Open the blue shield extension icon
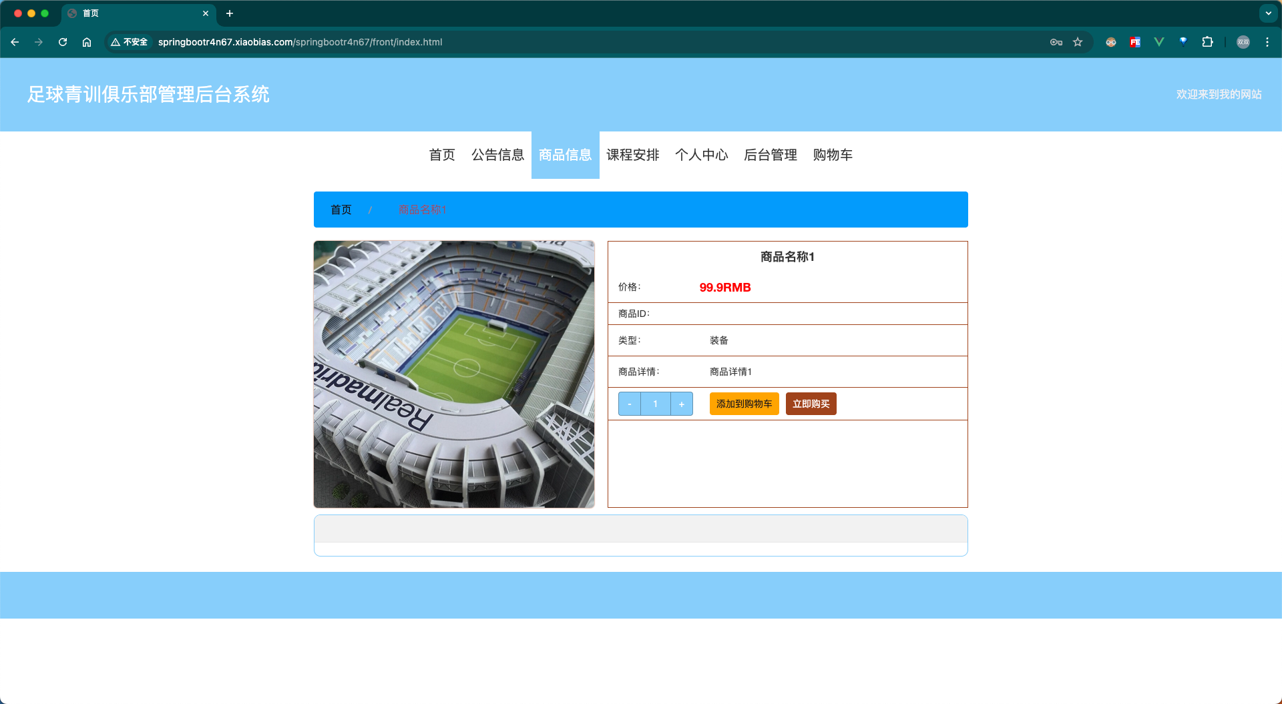1282x704 pixels. tap(1183, 42)
